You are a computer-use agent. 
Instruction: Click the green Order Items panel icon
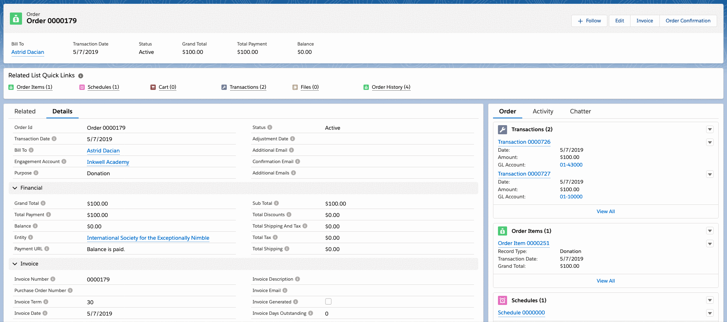pyautogui.click(x=502, y=231)
